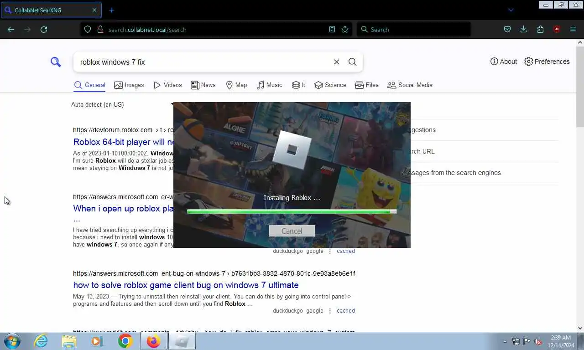Open the About page link
The image size is (584, 350).
coord(504,62)
